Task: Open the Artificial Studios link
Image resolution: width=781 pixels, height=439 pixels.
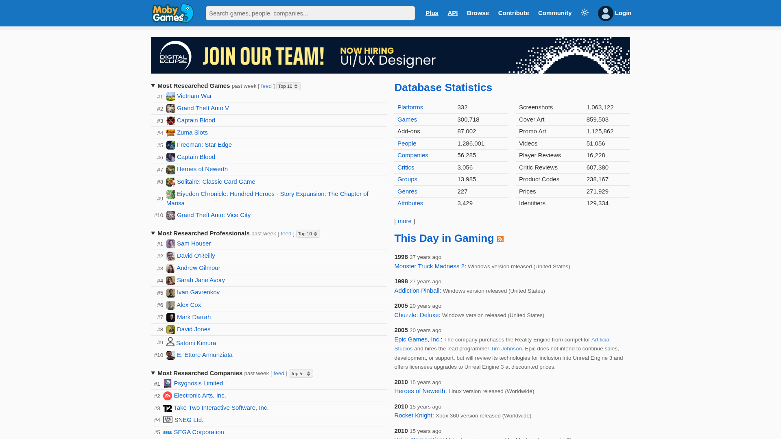Action: pyautogui.click(x=502, y=344)
